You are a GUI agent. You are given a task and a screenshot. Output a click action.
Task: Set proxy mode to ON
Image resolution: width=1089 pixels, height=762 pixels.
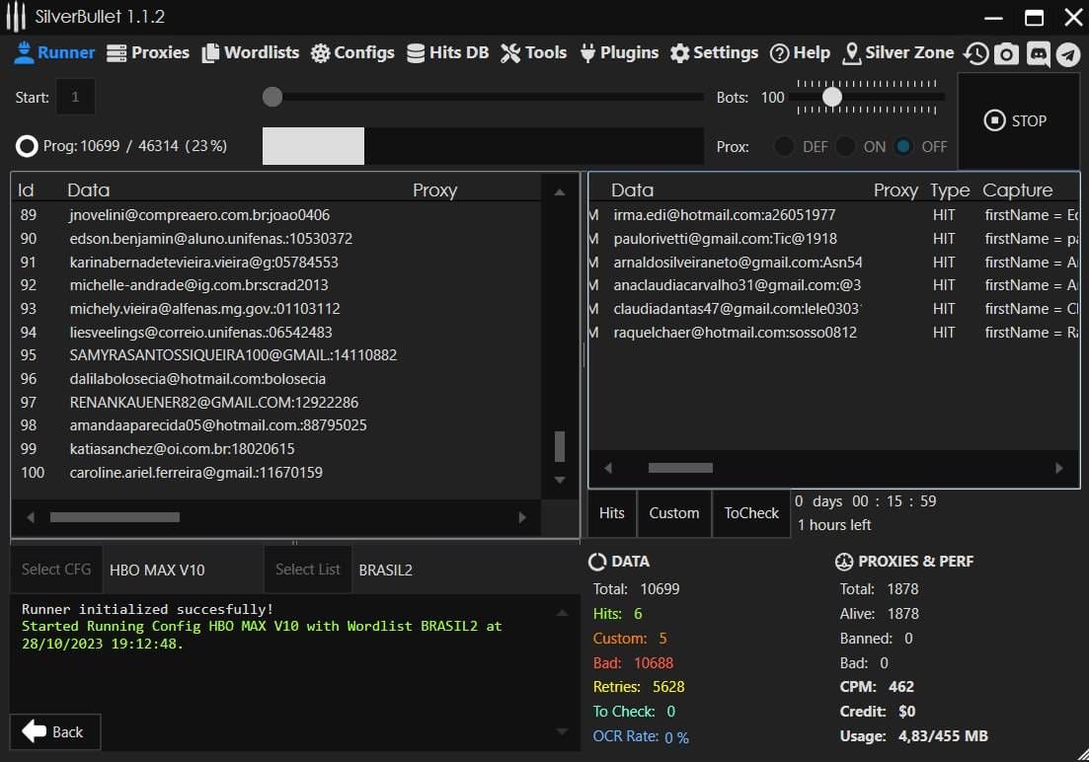point(845,146)
